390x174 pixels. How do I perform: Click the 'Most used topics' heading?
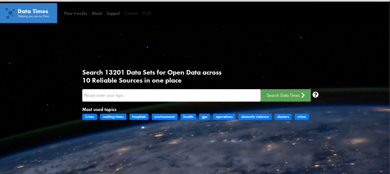click(x=99, y=110)
